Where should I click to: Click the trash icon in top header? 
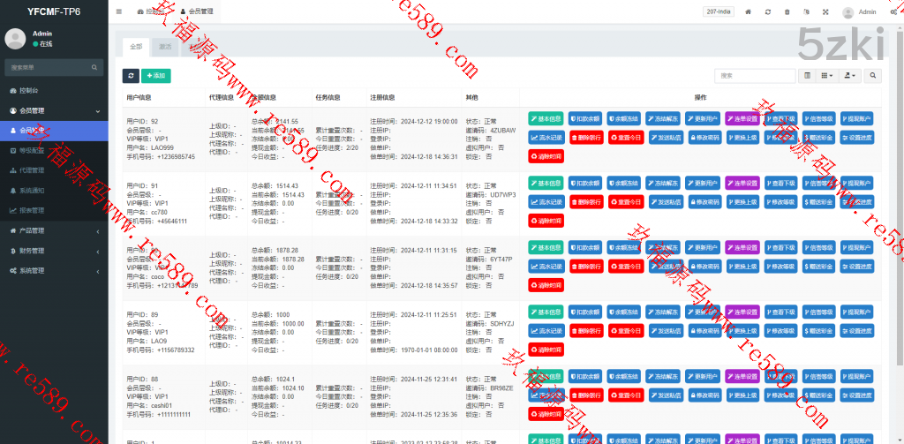(787, 11)
